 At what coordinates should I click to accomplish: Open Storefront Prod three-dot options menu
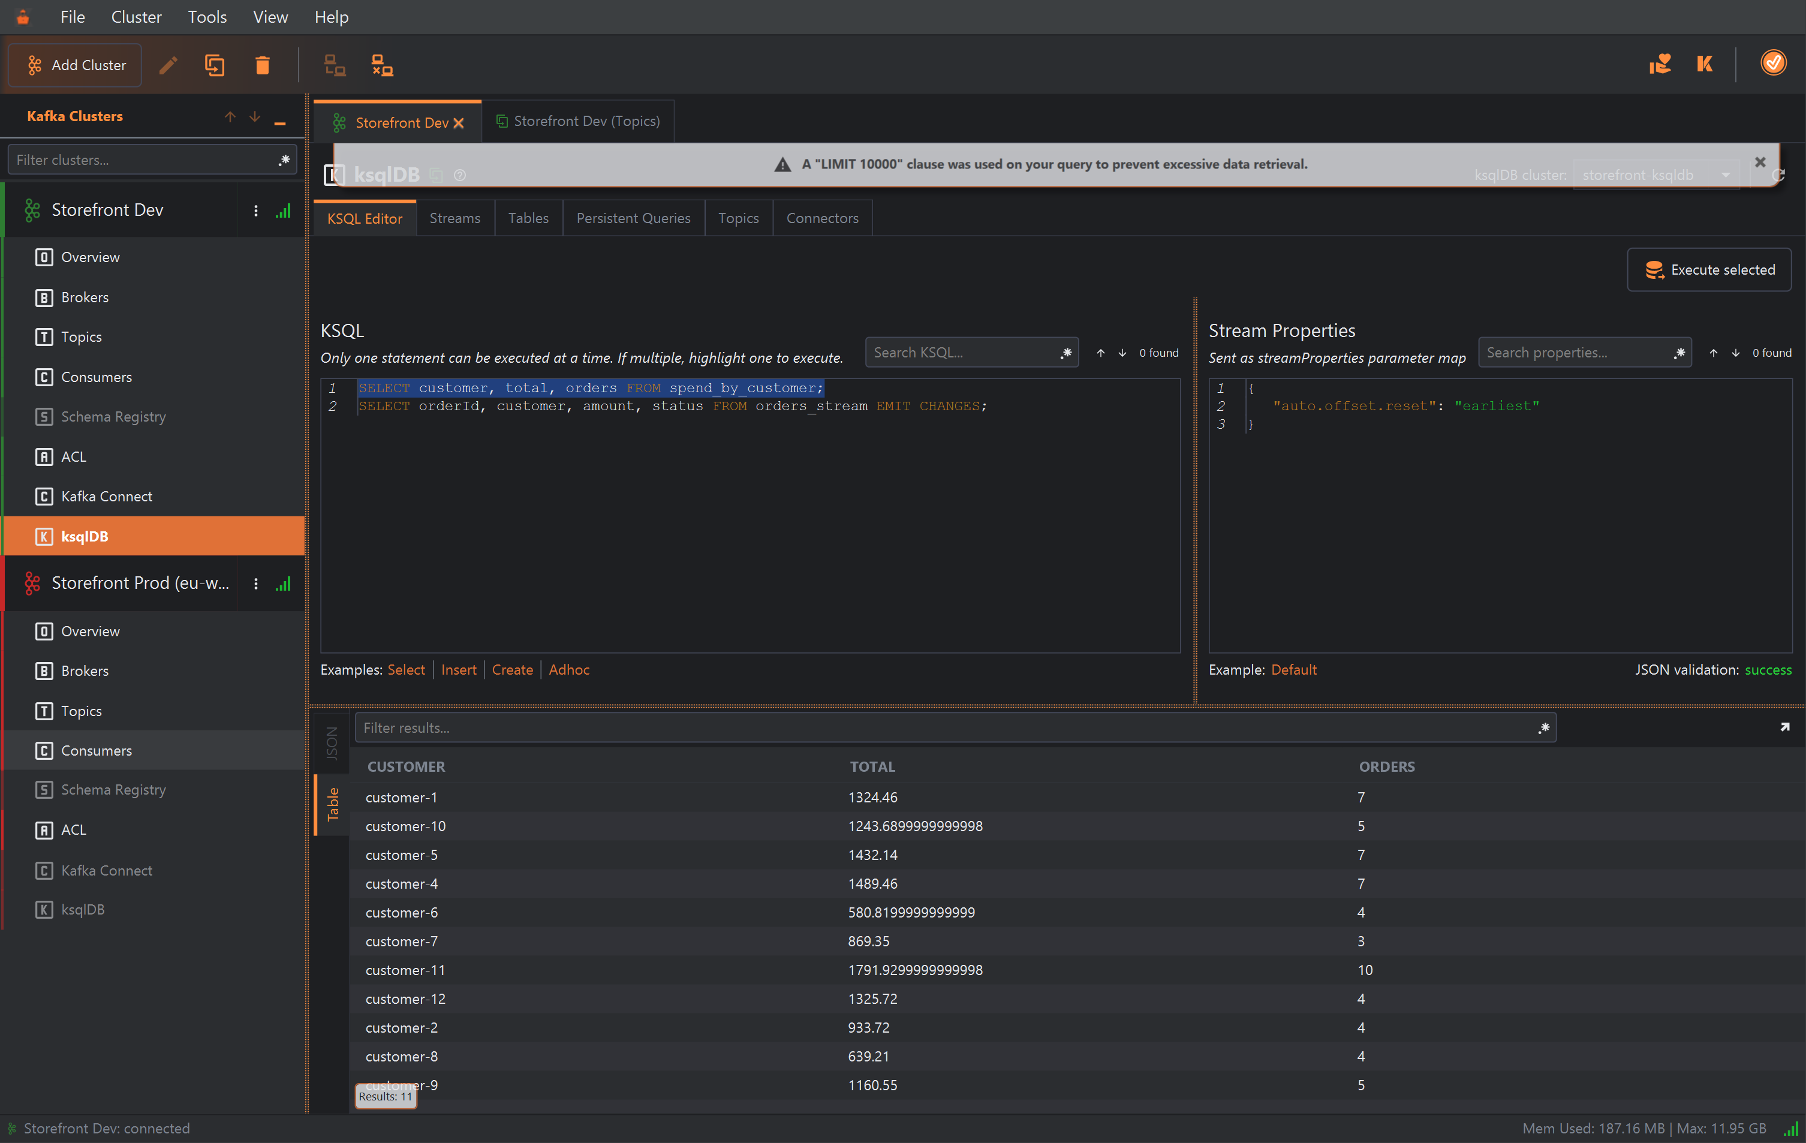(x=256, y=583)
